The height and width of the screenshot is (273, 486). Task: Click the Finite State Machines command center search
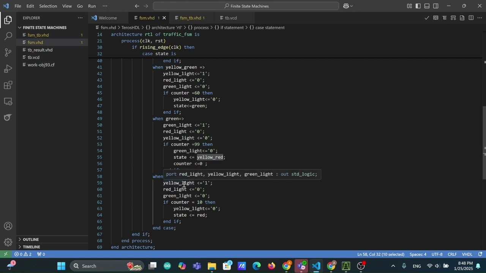click(246, 6)
